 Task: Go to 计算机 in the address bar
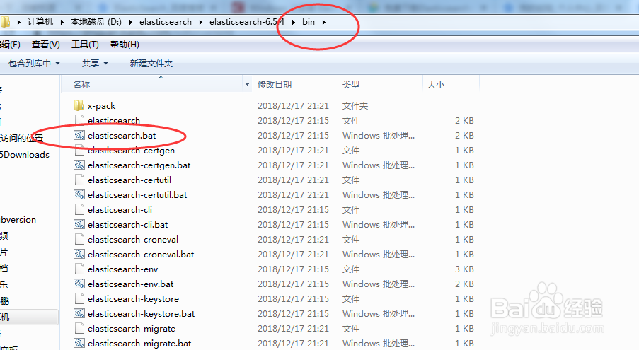40,22
